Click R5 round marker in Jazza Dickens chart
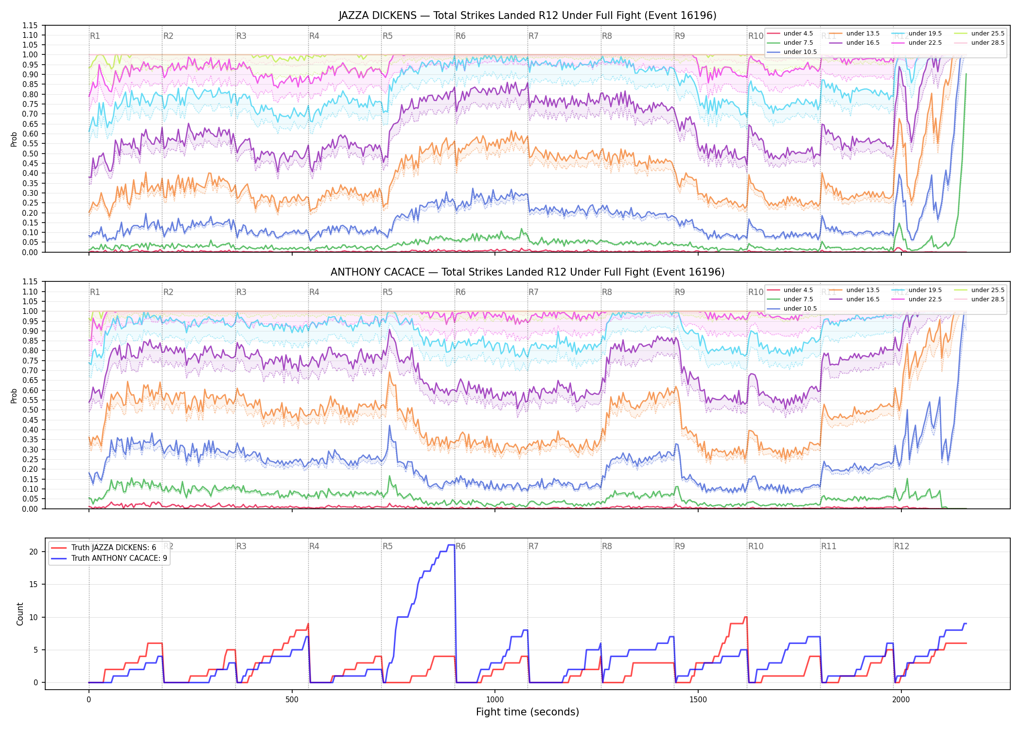The image size is (1021, 729). point(387,36)
